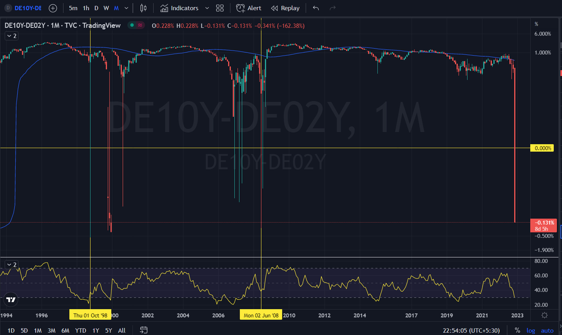Undo the last chart action
Image resolution: width=562 pixels, height=335 pixels.
click(x=316, y=8)
